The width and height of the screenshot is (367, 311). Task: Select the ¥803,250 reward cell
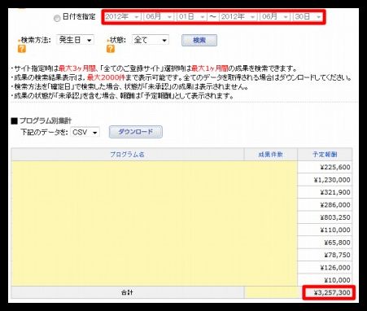pos(325,217)
